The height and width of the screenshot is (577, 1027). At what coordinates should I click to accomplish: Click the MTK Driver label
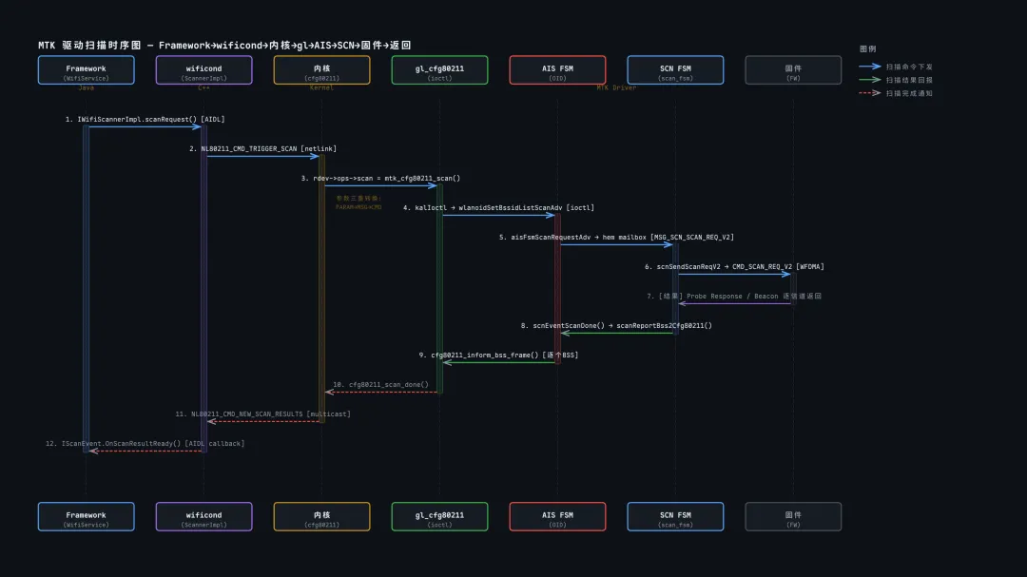pyautogui.click(x=616, y=87)
